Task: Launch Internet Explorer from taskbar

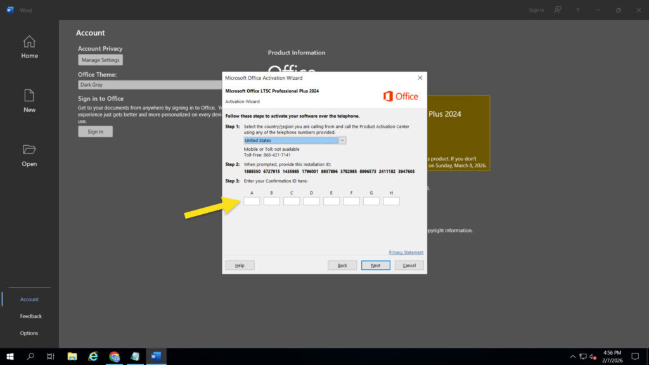Action: click(x=93, y=356)
